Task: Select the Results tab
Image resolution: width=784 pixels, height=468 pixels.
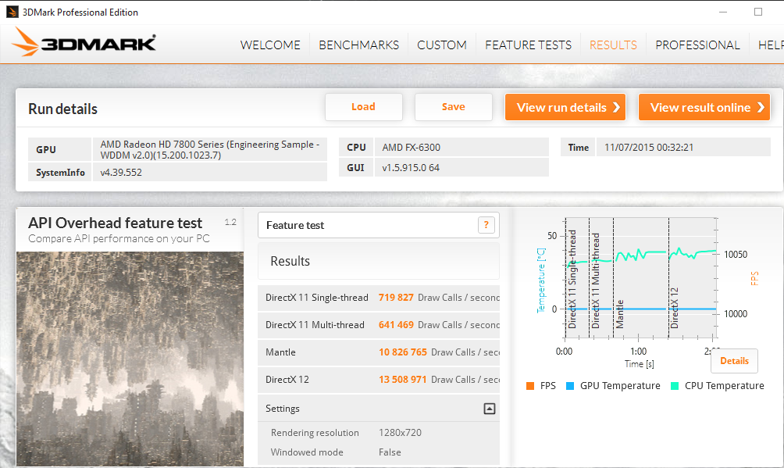Action: point(613,45)
